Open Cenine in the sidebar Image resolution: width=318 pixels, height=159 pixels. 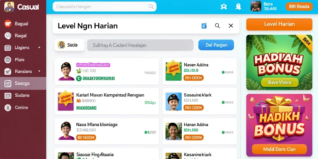tap(21, 107)
